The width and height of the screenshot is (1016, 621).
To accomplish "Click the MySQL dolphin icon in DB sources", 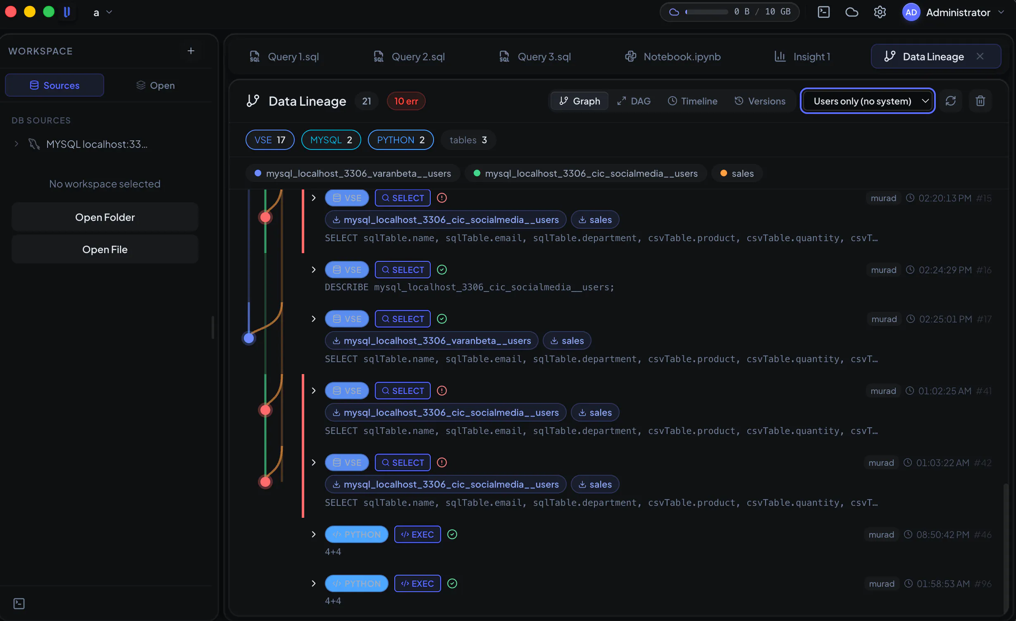I will click(34, 144).
